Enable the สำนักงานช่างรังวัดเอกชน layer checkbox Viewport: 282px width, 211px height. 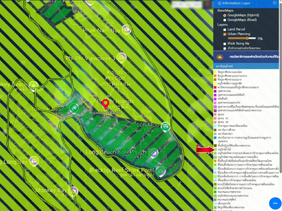(x=225, y=48)
